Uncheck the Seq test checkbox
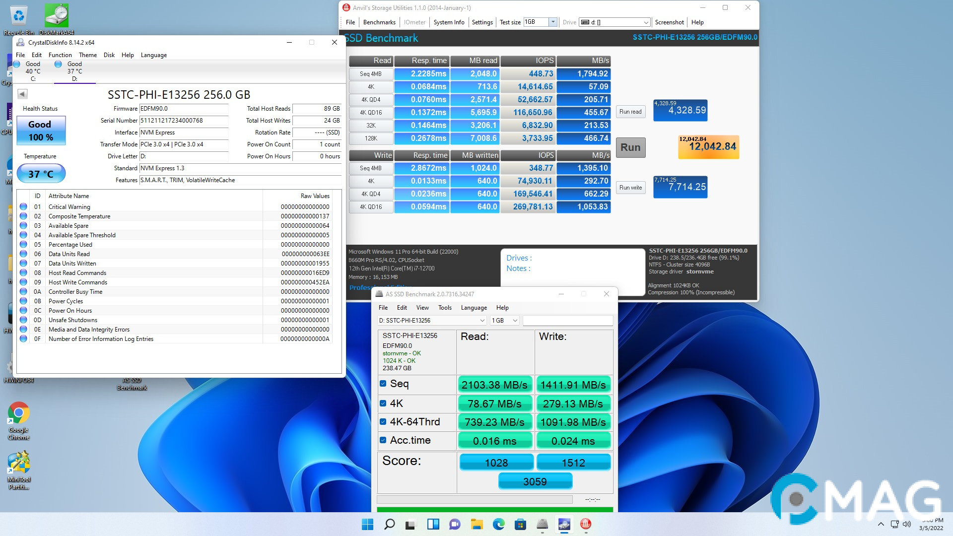The image size is (953, 536). coord(383,384)
